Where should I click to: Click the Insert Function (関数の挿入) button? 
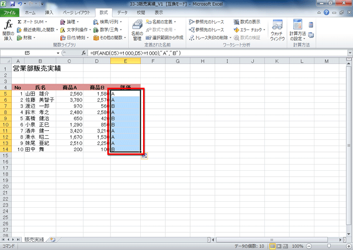click(x=8, y=30)
